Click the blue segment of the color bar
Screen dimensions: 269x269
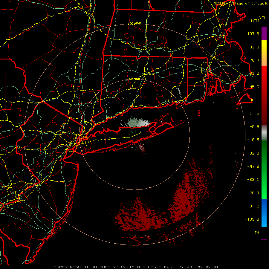coord(264,213)
